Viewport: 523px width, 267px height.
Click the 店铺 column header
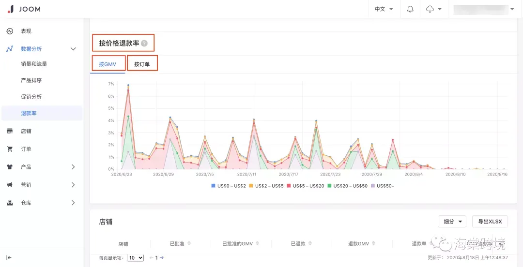tap(123, 244)
